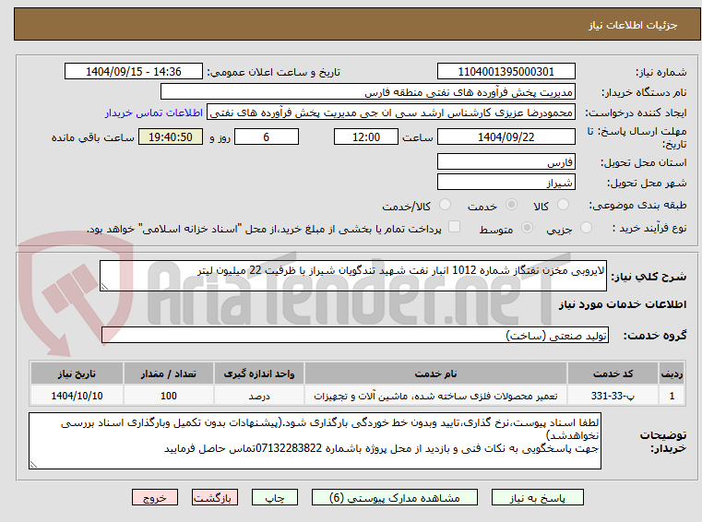Click the deadline time 12:00 field
The width and height of the screenshot is (702, 522).
366,136
